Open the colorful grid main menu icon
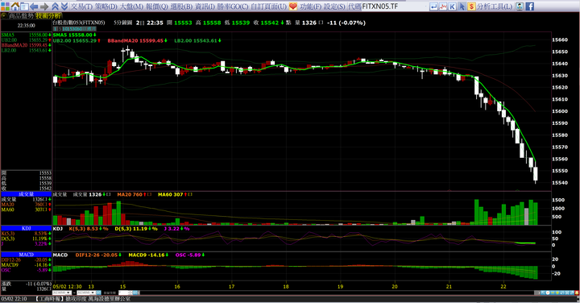The width and height of the screenshot is (580, 303). 5,6
